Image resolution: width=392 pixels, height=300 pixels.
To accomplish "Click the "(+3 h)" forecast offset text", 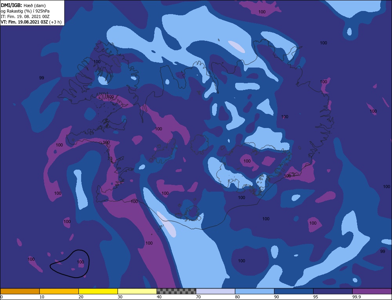I will tap(56, 22).
